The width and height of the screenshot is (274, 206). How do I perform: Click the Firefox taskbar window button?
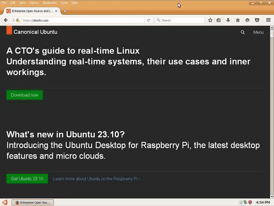(33, 202)
